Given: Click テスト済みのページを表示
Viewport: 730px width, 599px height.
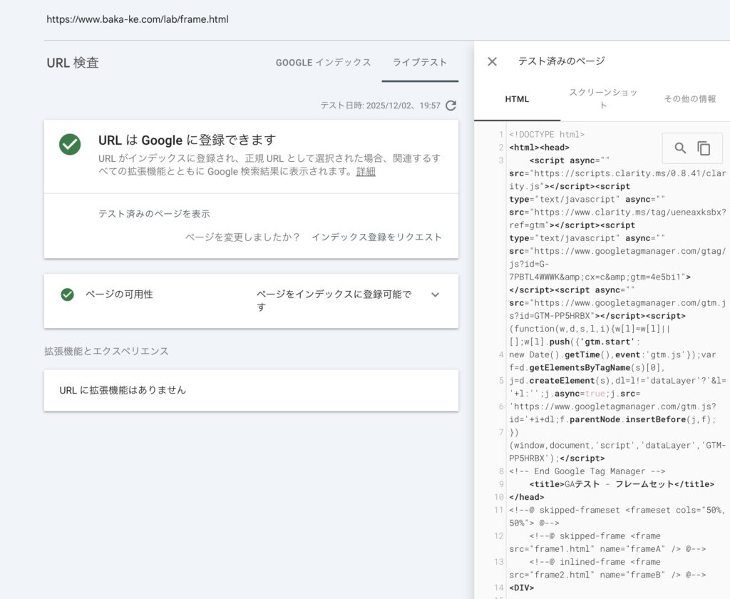Looking at the screenshot, I should [x=154, y=214].
